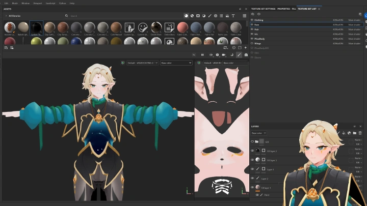The height and width of the screenshot is (206, 367).
Task: Open the viewport display mode dropdown
Action: [x=211, y=55]
